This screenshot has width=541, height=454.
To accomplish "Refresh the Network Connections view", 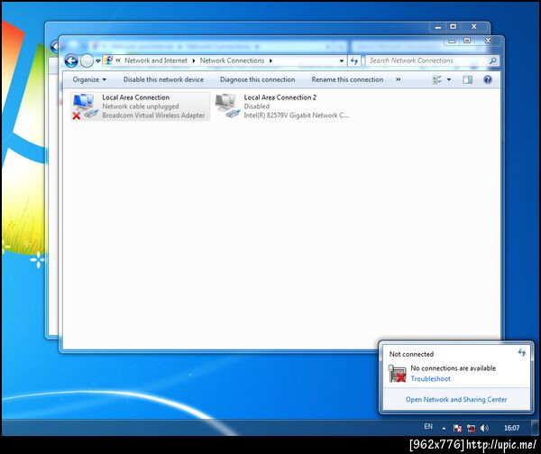I will pyautogui.click(x=354, y=60).
